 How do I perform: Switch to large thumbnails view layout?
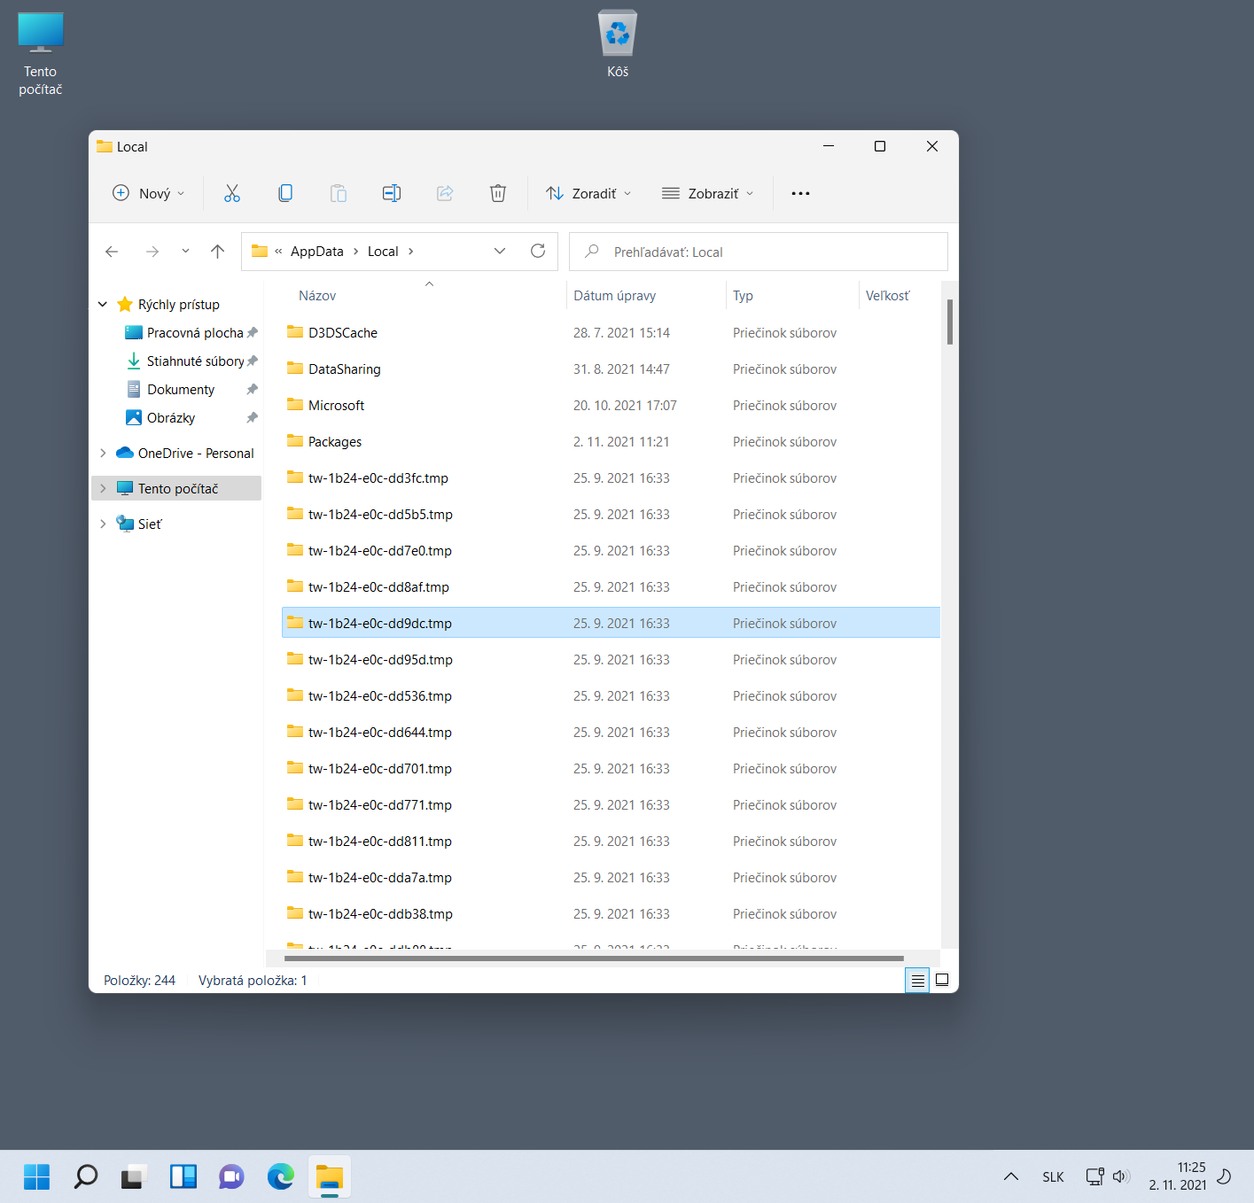tap(942, 981)
